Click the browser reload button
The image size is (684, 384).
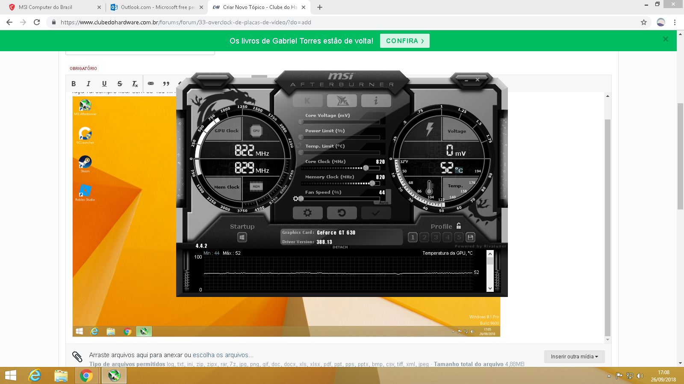pos(37,22)
